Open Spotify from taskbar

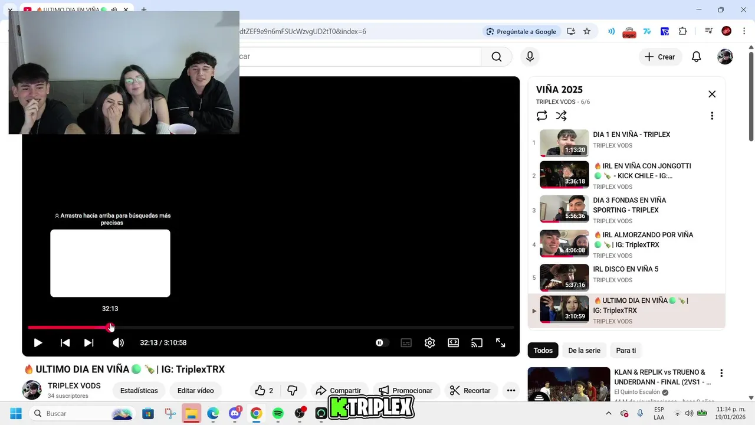[278, 413]
